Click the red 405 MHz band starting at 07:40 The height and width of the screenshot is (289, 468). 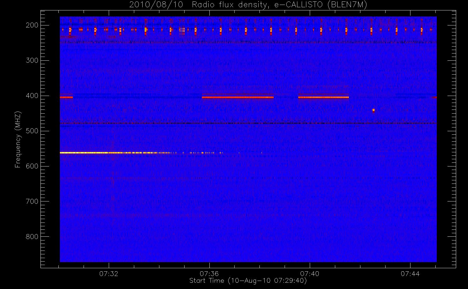click(323, 97)
